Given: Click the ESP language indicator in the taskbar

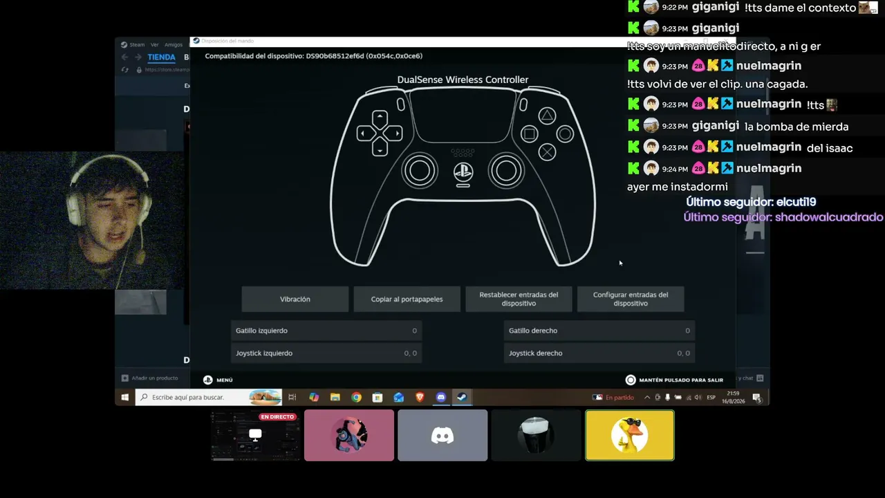Looking at the screenshot, I should click(711, 398).
